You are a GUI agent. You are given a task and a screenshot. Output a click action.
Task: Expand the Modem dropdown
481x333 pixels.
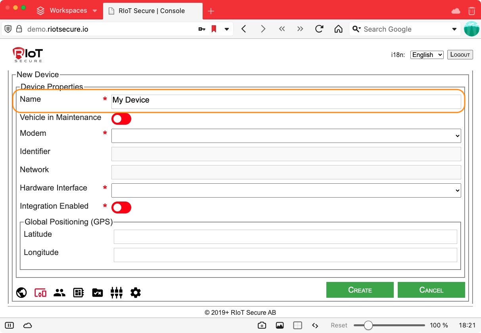[286, 136]
